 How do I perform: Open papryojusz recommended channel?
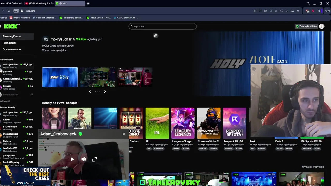[17, 157]
